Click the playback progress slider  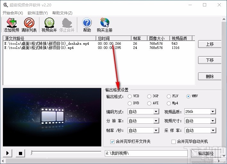coord(66,153)
